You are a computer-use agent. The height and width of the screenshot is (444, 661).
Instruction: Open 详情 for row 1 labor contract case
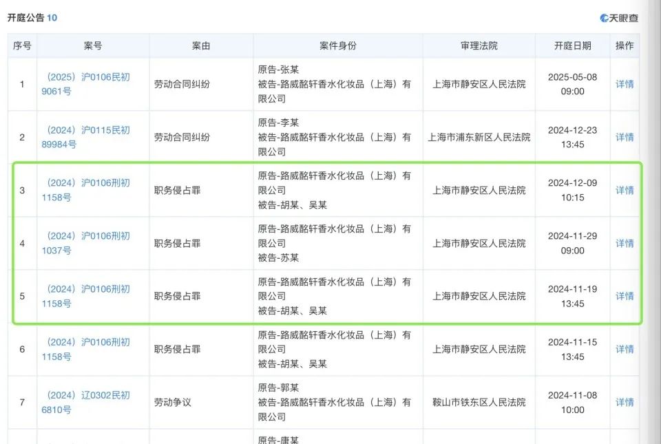point(625,84)
